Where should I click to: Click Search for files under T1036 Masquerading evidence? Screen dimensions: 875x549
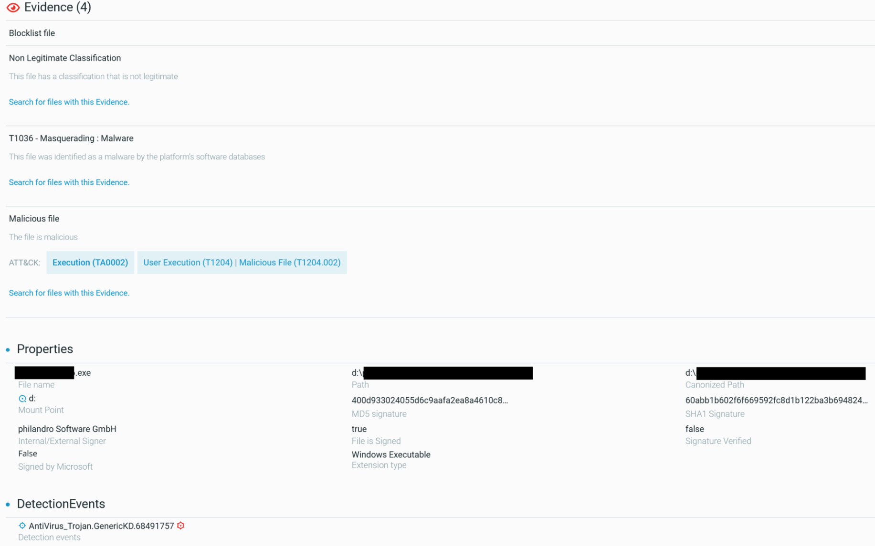click(x=69, y=182)
